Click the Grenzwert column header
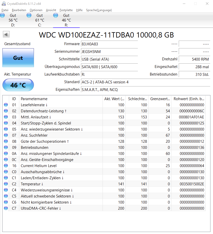This screenshot has width=213, height=234. [x=160, y=99]
